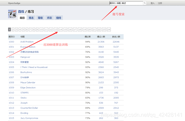185x121 pixels.
Task: Click the 94% pass rate for Hangover
Action: click(x=88, y=57)
